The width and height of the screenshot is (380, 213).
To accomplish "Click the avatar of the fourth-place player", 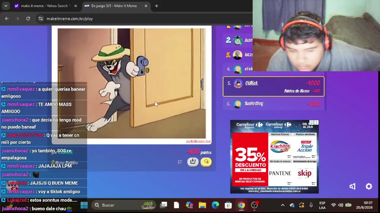I will [x=237, y=69].
